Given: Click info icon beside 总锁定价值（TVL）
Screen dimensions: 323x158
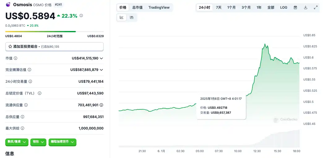Looking at the screenshot, I should (40, 93).
